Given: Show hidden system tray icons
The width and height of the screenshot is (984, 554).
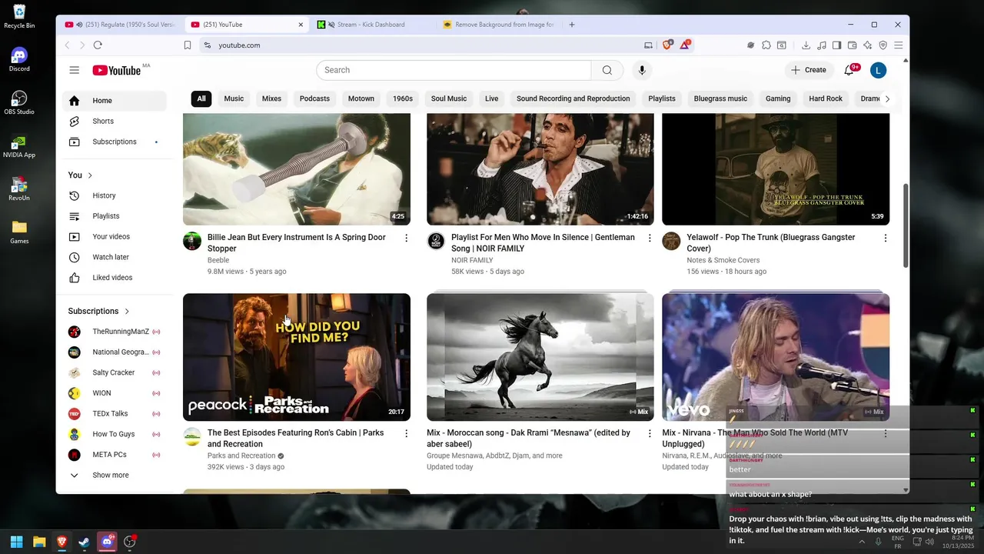Looking at the screenshot, I should 862,542.
